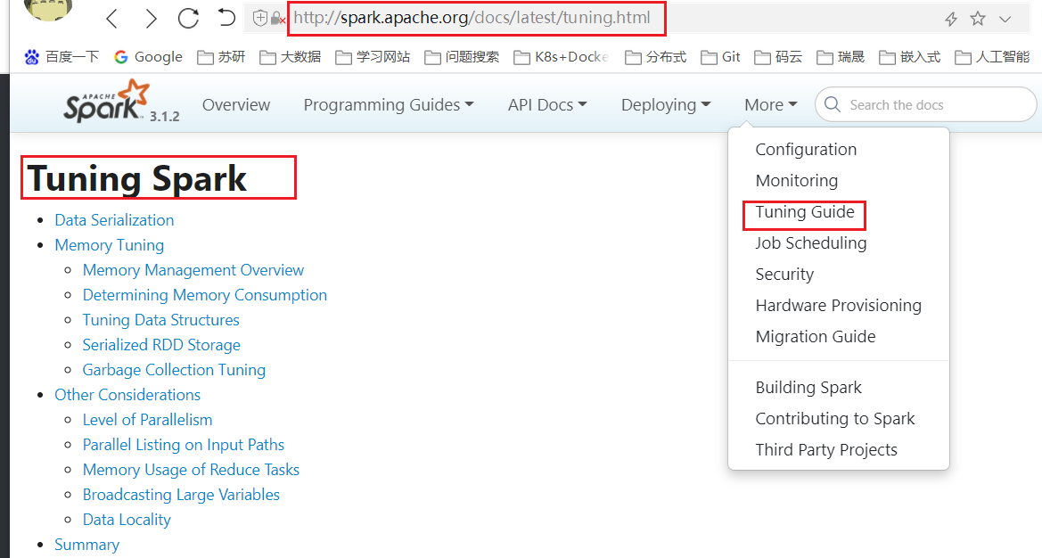1042x558 pixels.
Task: Expand the address bar dropdown chevron
Action: point(1005,20)
